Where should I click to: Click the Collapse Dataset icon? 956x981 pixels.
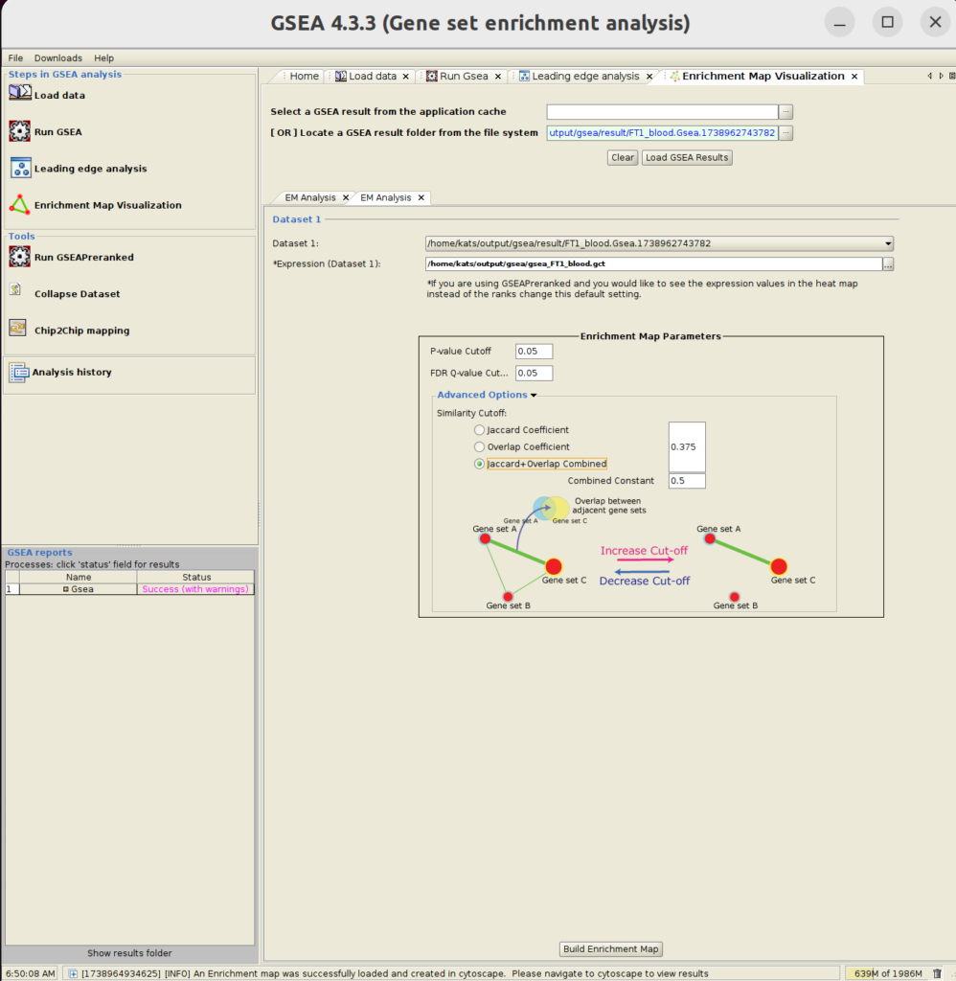[x=15, y=289]
